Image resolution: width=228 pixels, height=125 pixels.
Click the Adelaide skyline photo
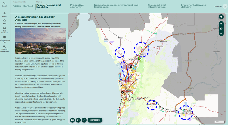pyautogui.click(x=41, y=41)
